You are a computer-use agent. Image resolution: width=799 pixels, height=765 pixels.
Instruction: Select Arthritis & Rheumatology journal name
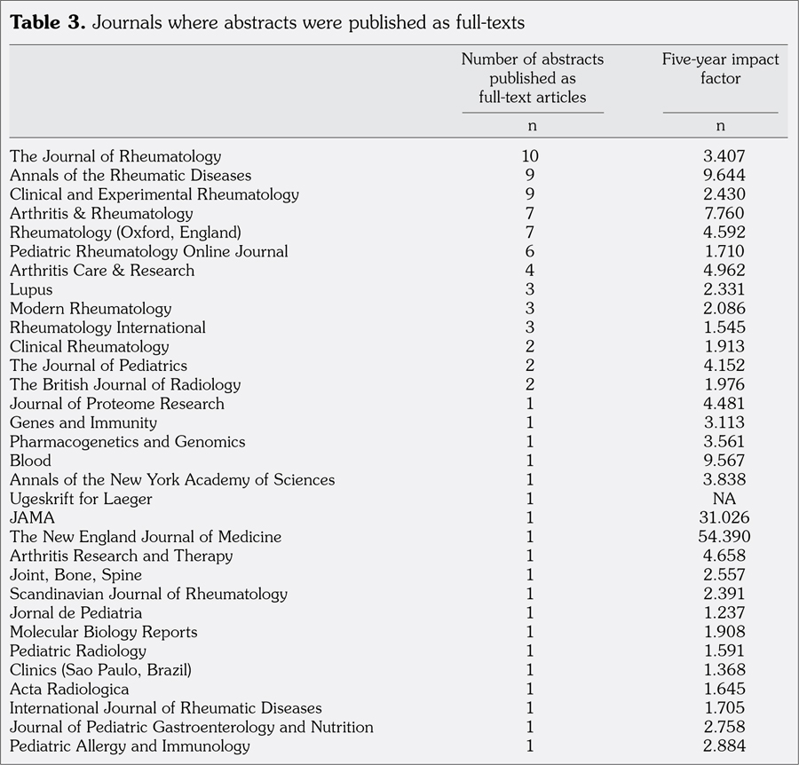101,213
